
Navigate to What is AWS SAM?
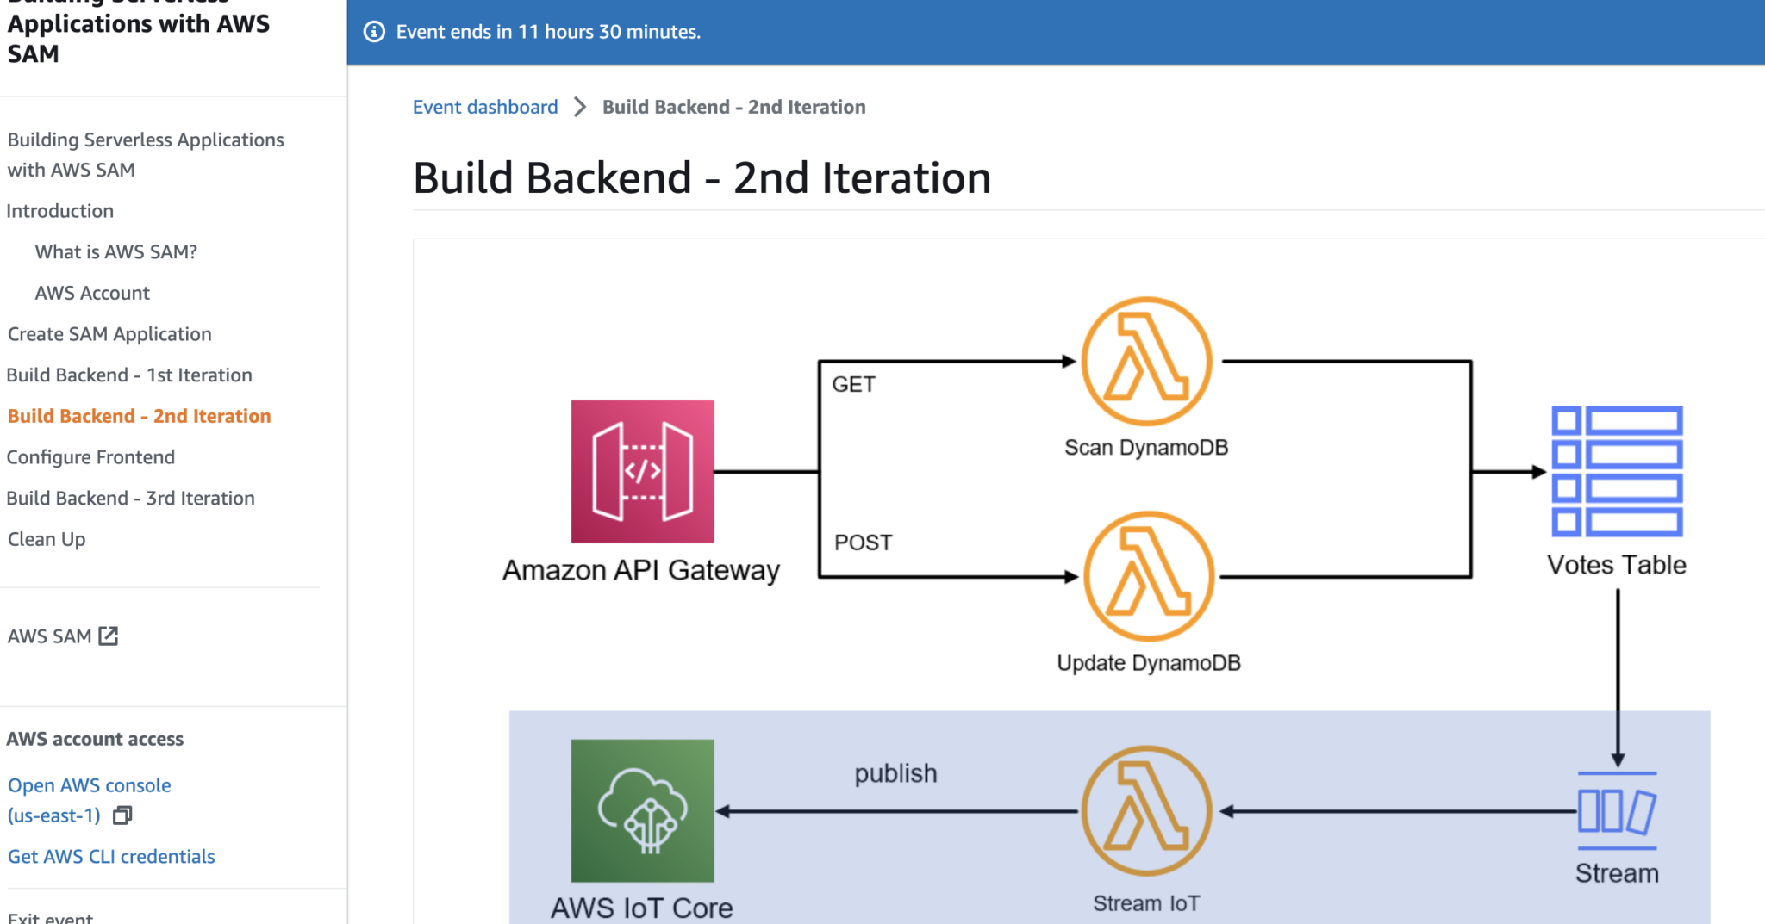pos(115,251)
